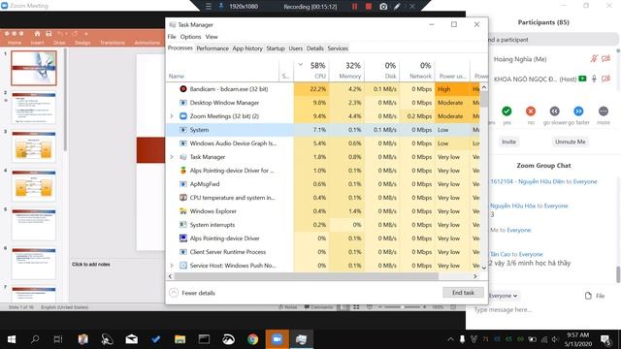Sort processes by Memory column

tap(347, 70)
